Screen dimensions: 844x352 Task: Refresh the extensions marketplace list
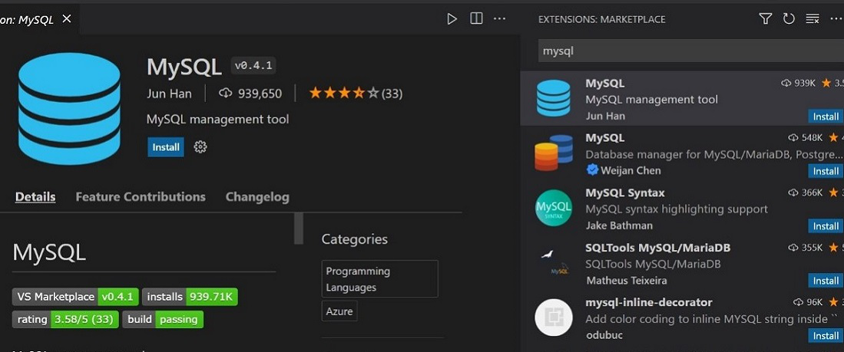[789, 19]
